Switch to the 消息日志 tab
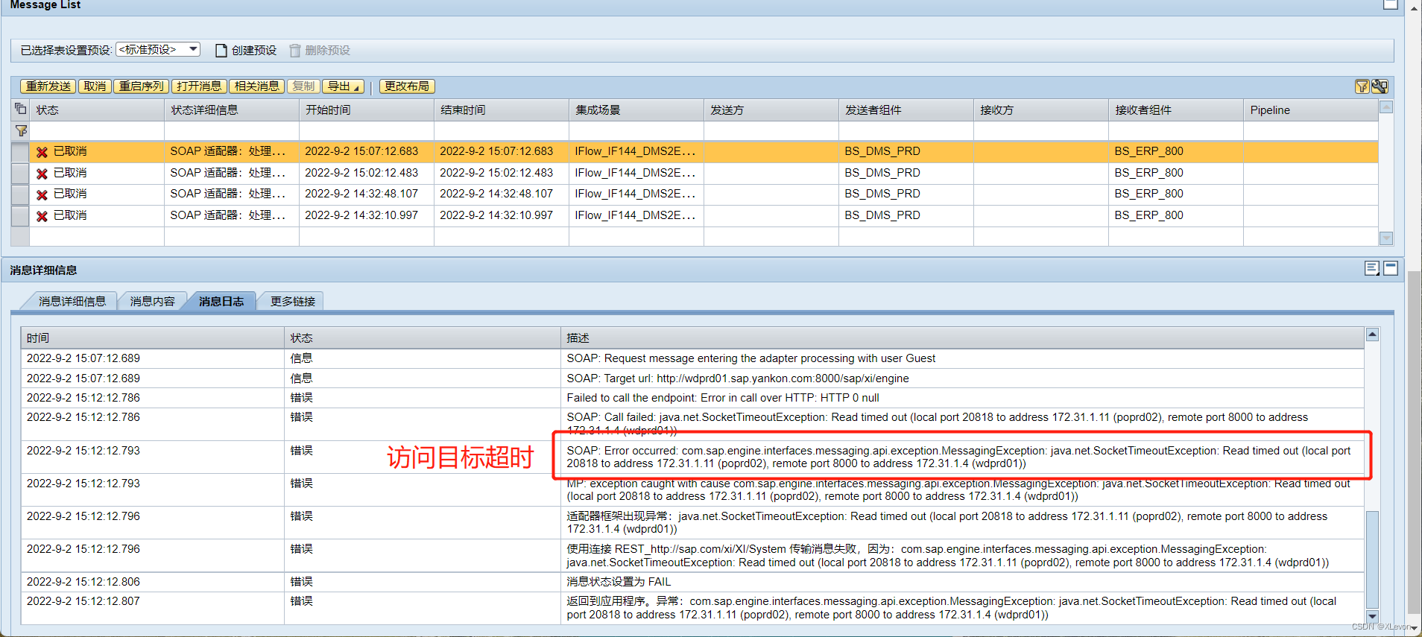Screen dimensions: 1422x637 click(x=221, y=301)
